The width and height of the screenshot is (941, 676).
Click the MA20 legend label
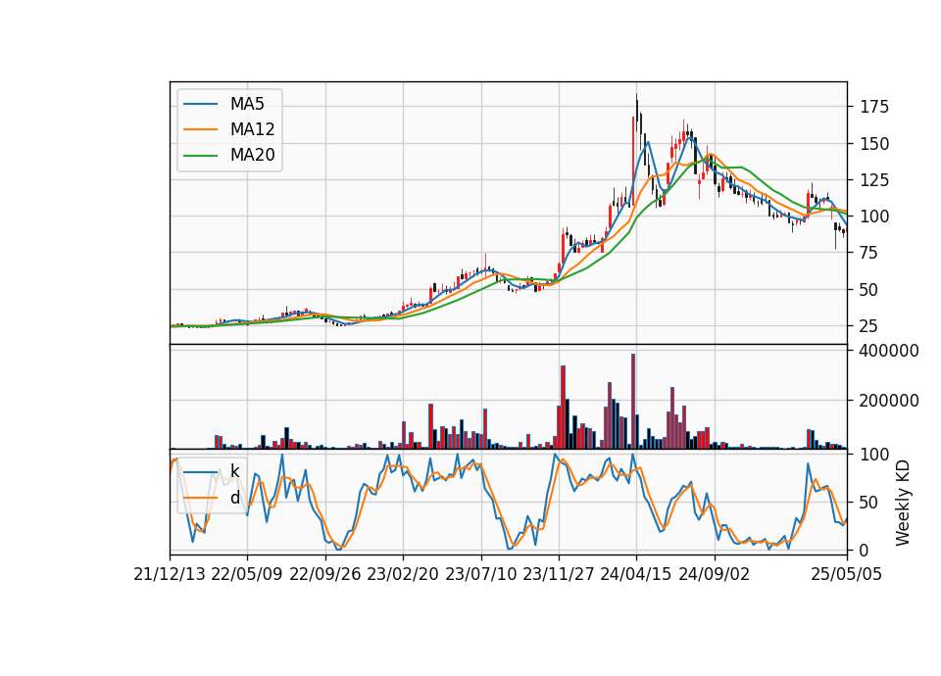click(x=252, y=156)
